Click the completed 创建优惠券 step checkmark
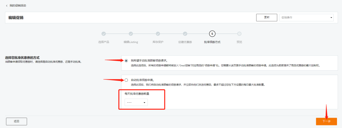The image size is (342, 128). (185, 34)
